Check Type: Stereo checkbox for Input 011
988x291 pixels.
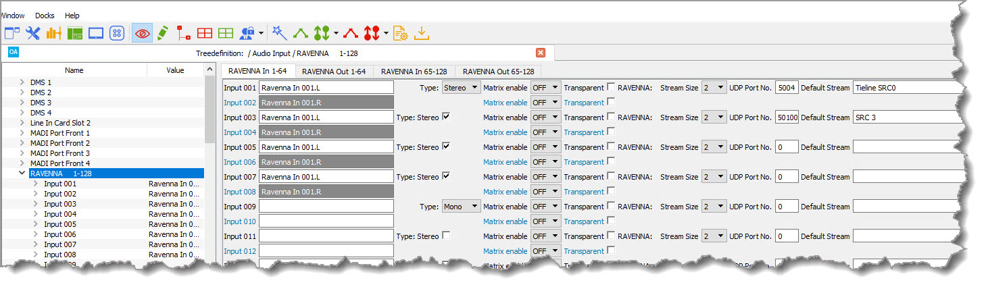445,236
